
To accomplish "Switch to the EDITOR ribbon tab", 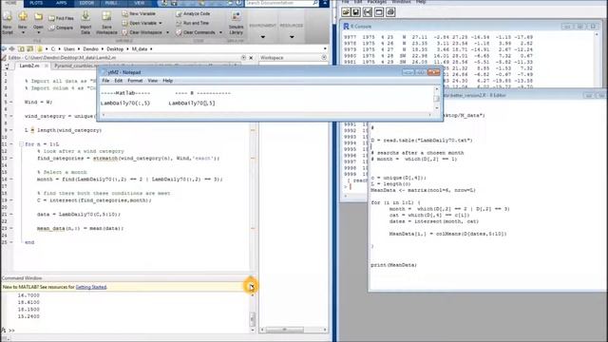I will coord(86,3).
